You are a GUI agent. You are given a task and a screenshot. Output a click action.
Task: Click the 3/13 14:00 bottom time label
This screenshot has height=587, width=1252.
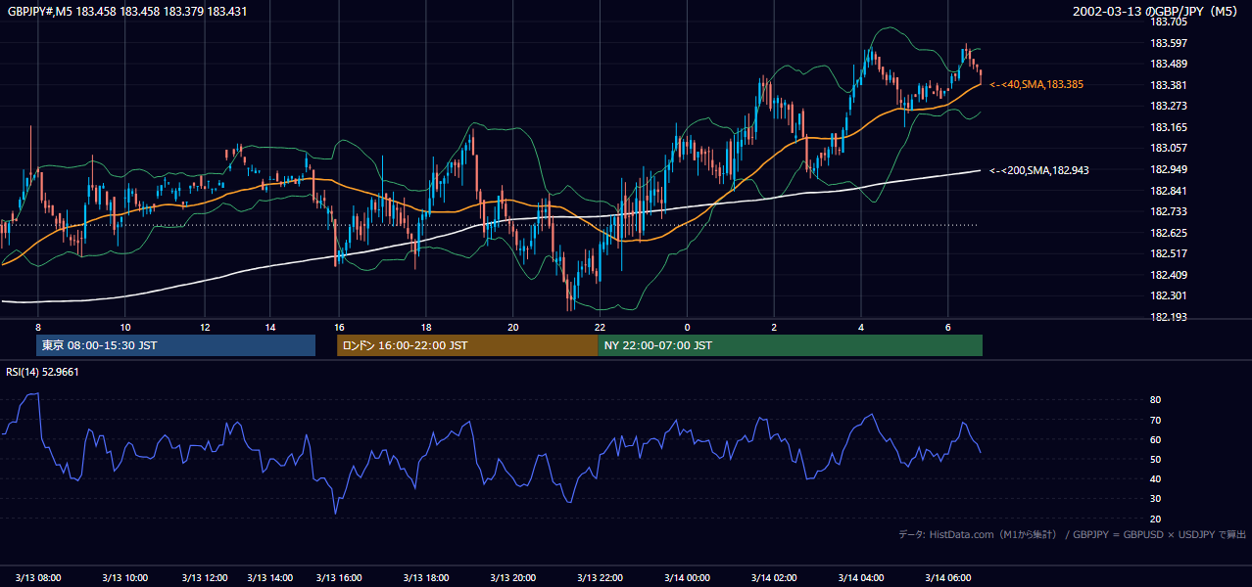pos(270,578)
